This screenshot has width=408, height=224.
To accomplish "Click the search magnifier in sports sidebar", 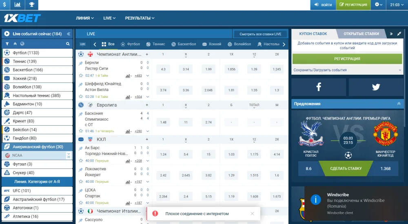I will coord(68,44).
